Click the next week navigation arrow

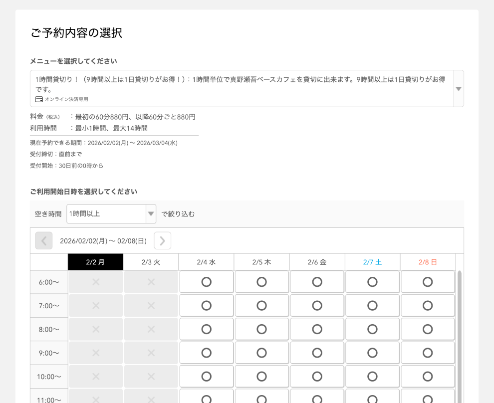[162, 241]
